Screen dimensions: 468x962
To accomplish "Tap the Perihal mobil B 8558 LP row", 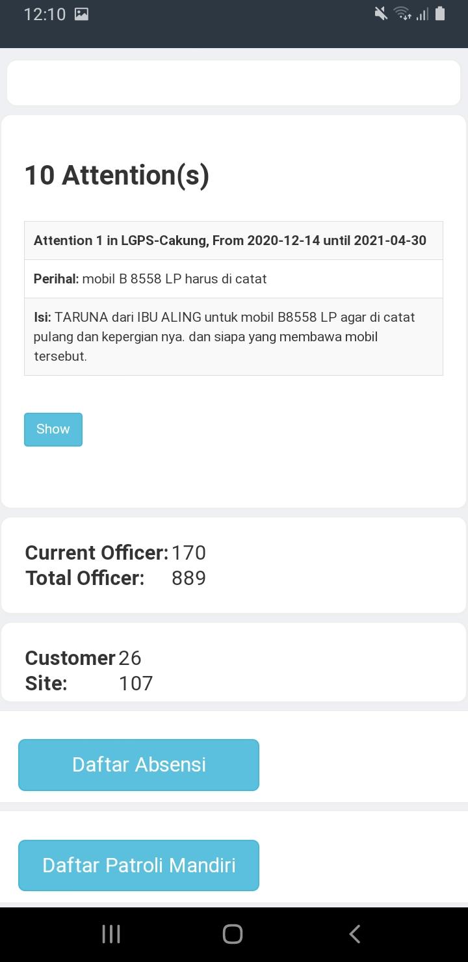I will pyautogui.click(x=233, y=279).
